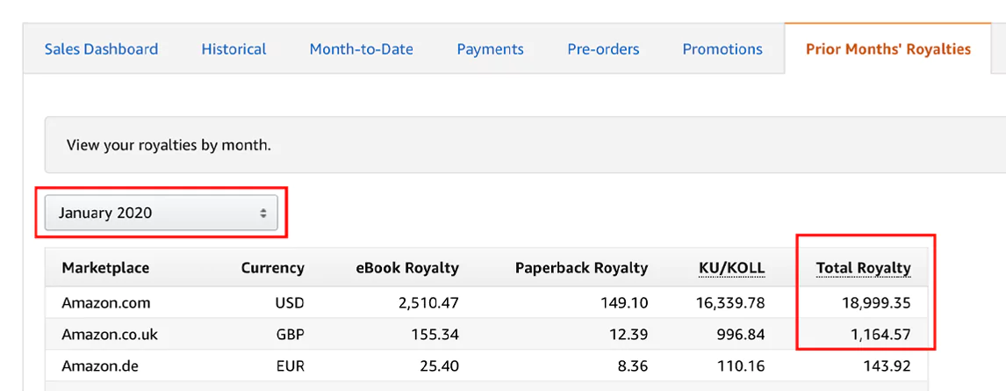The width and height of the screenshot is (1006, 391).
Task: Click the month selector's up-down arrow icon
Action: [x=263, y=214]
